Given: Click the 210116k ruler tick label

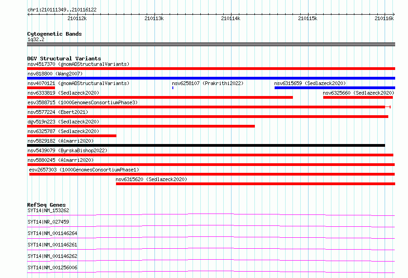Looking at the screenshot, I should click(384, 18).
